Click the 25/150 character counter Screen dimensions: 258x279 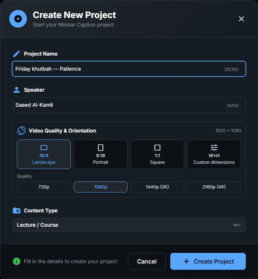point(231,70)
